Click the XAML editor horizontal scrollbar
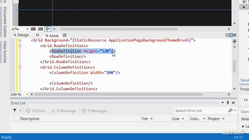Viewport: 249px width, 140px height. 118,94
